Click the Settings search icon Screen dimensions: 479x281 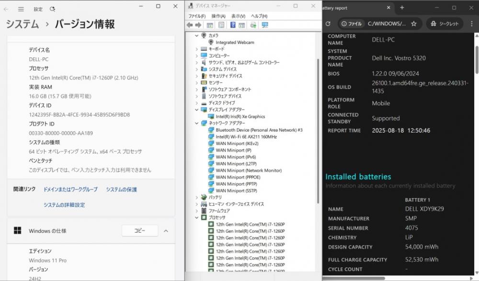[52, 9]
